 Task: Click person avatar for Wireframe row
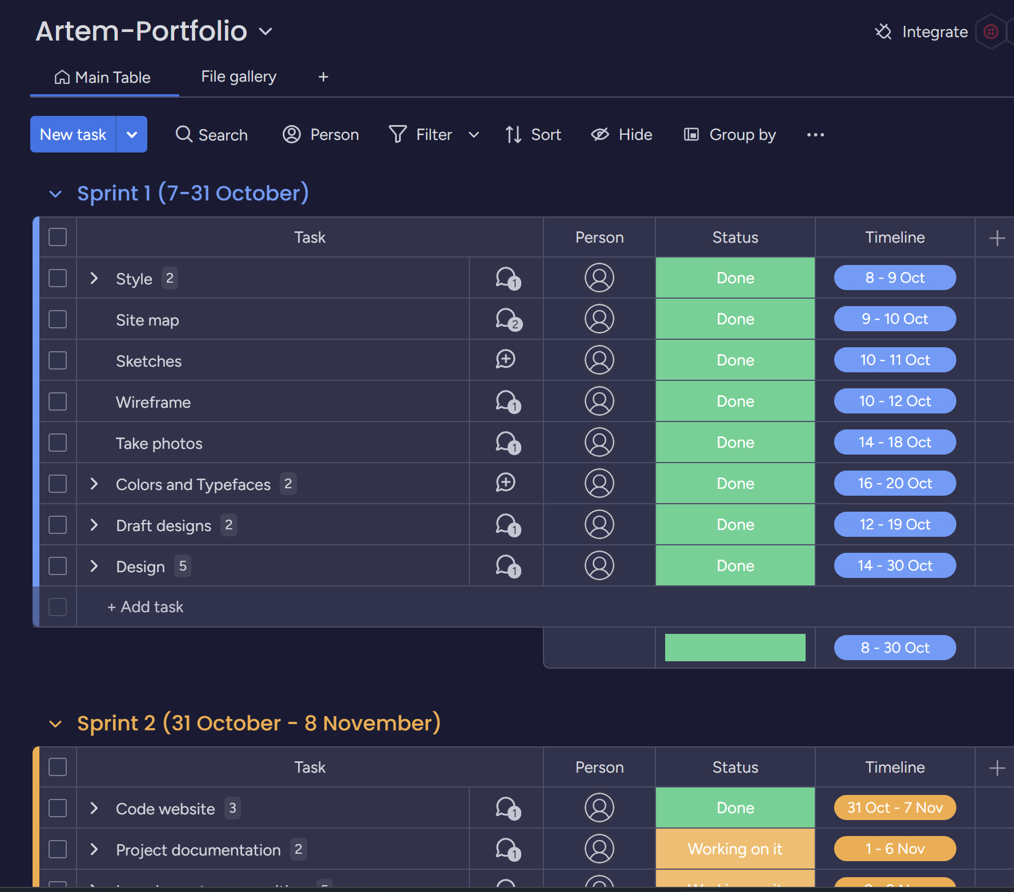[599, 401]
